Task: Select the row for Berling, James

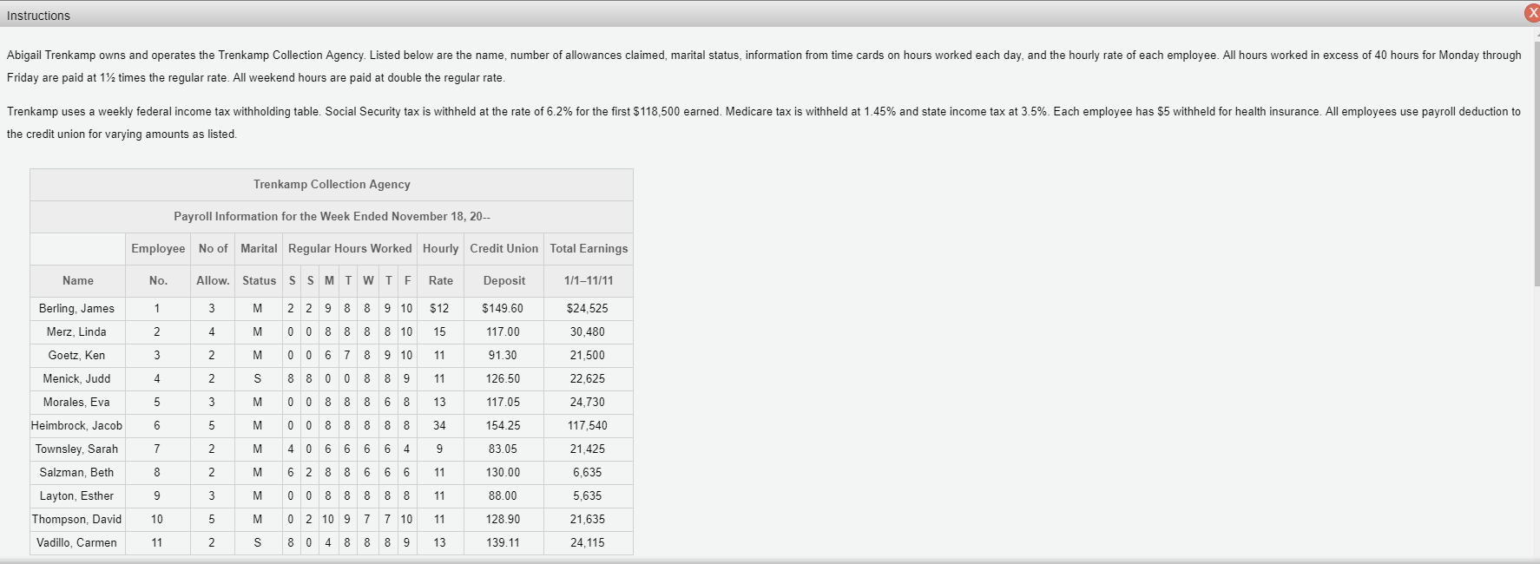Action: (77, 308)
